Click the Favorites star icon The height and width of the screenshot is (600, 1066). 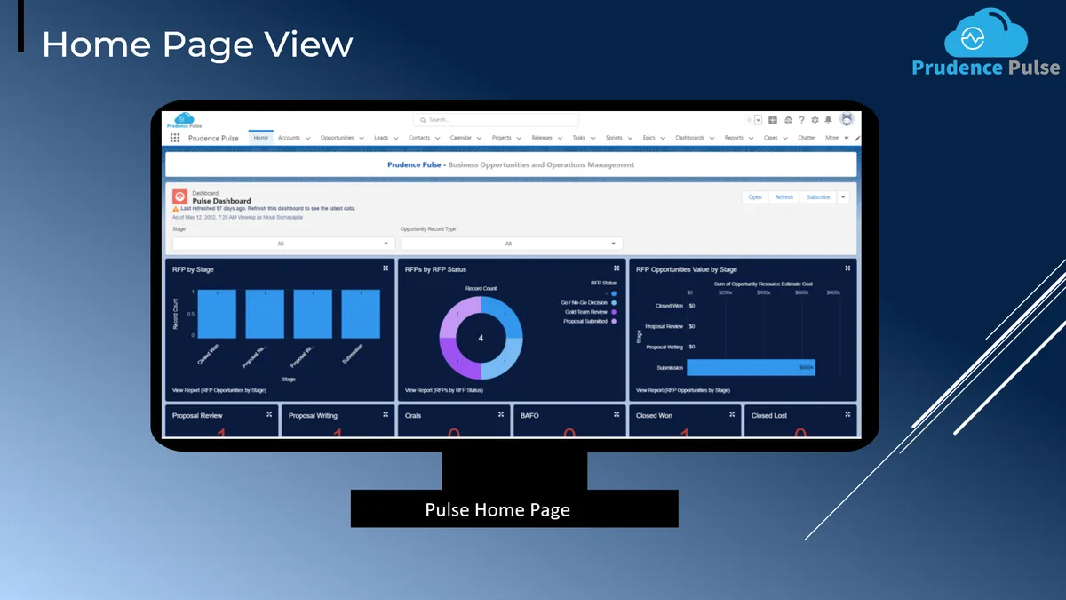[749, 120]
